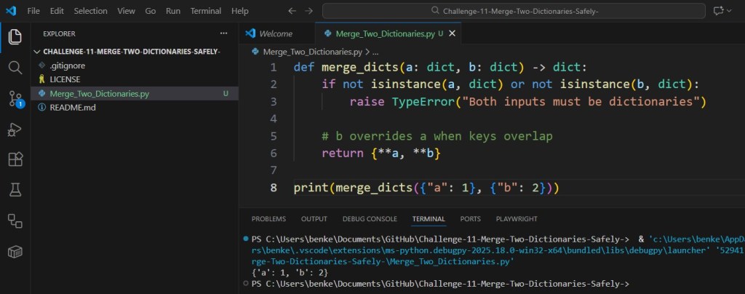Screen dimensions: 745x294
Task: Click the return {**a, **b} line
Action: coord(381,154)
